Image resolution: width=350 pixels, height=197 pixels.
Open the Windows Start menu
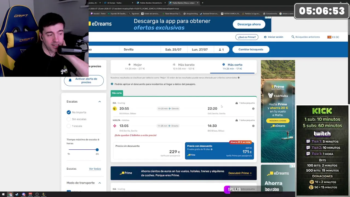[x=3, y=195]
